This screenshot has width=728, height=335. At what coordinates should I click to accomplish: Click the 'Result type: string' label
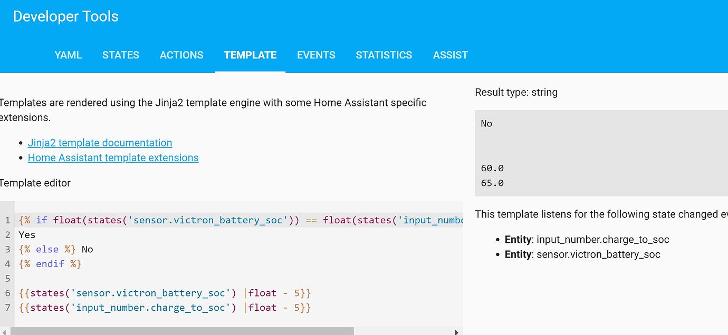pyautogui.click(x=516, y=92)
